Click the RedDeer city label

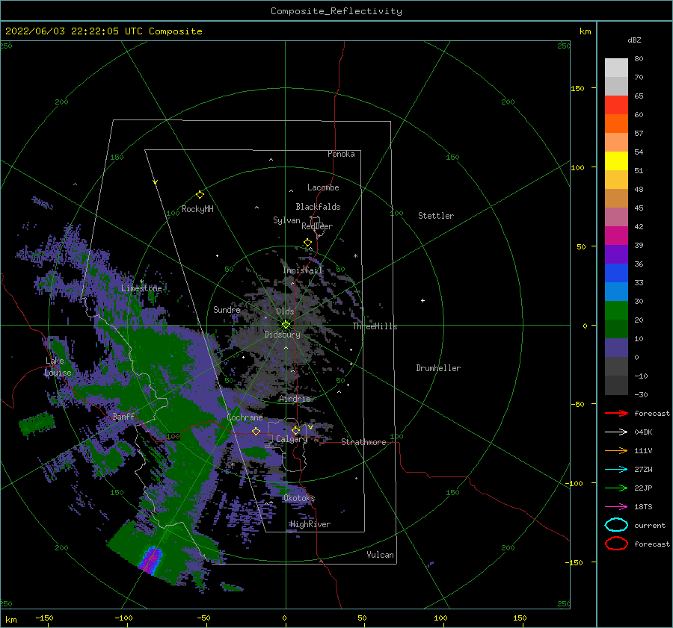[x=317, y=226]
